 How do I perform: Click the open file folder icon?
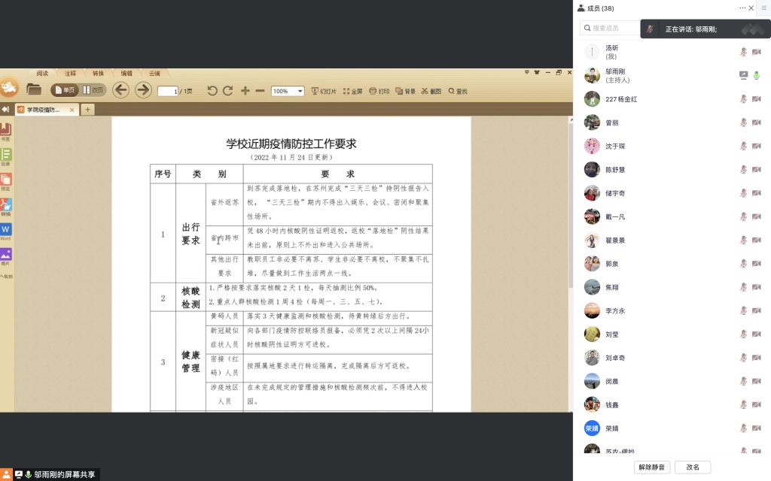pos(34,90)
